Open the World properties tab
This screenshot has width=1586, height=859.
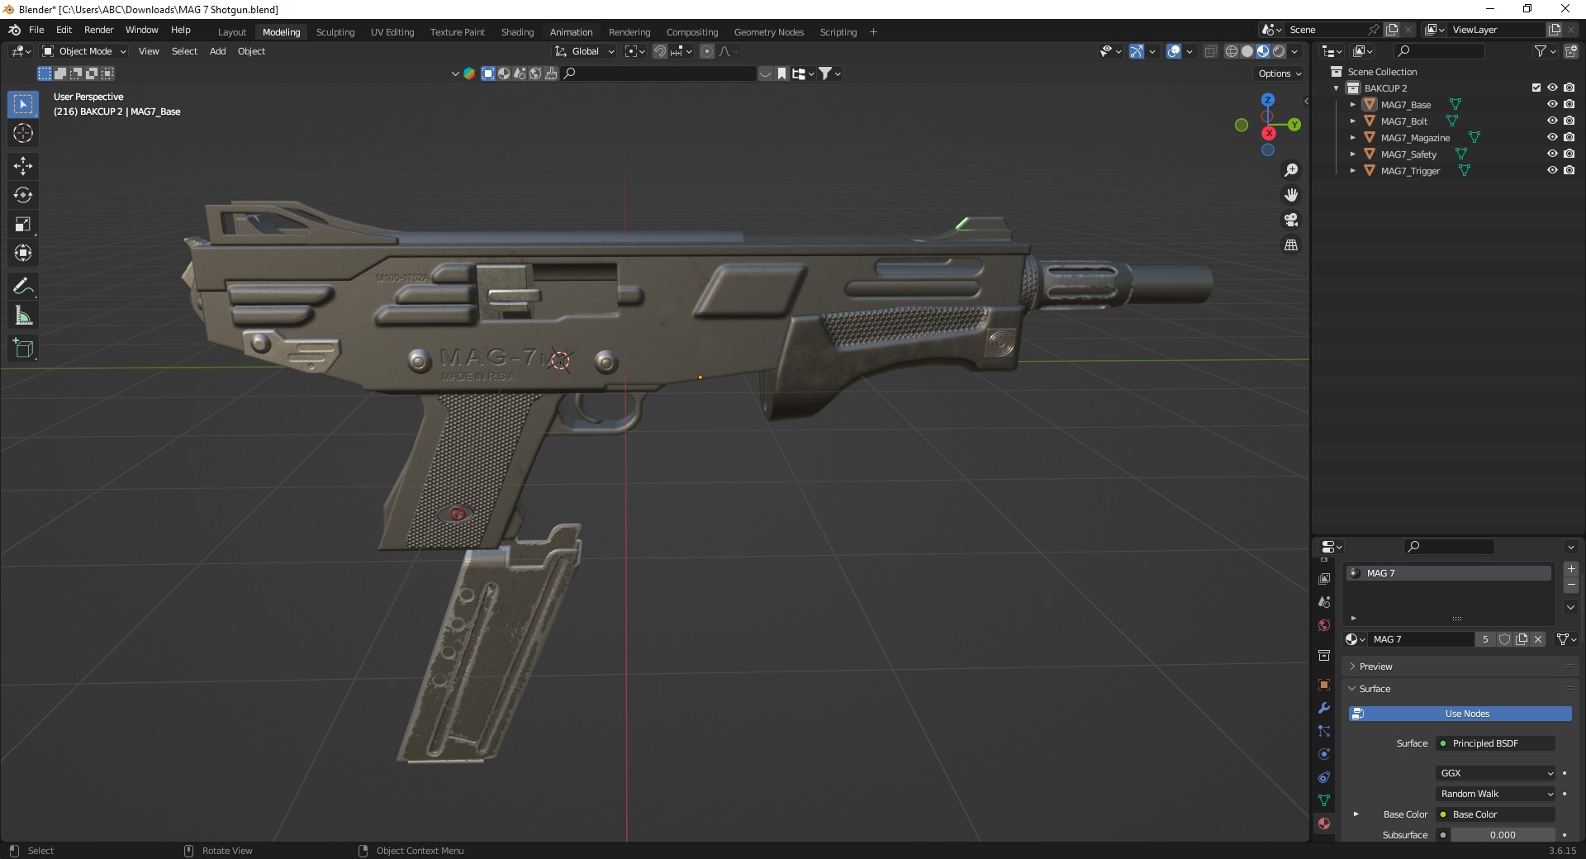tap(1324, 625)
